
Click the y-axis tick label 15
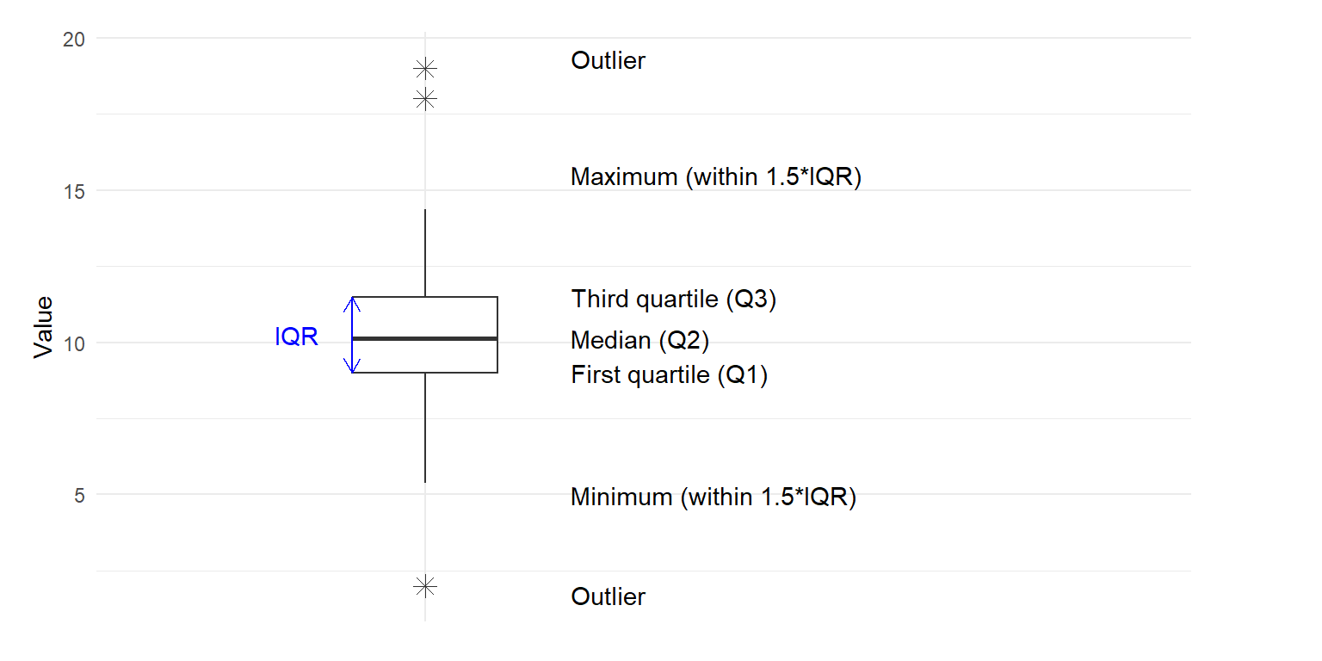(x=75, y=191)
